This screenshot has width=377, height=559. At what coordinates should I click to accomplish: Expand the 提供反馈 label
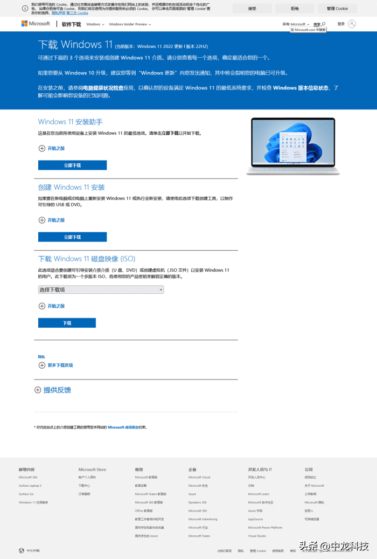[x=57, y=390]
